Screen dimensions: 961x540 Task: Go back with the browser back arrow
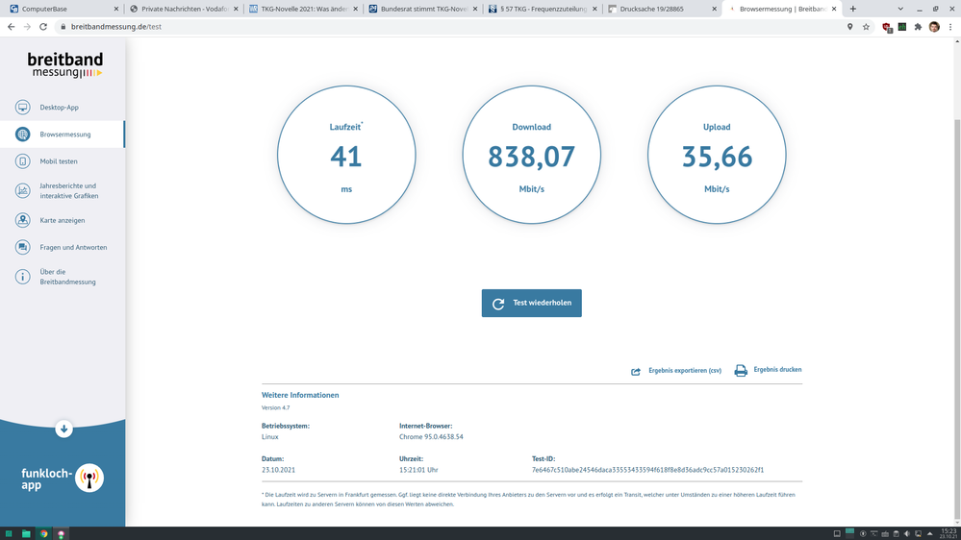tap(11, 27)
